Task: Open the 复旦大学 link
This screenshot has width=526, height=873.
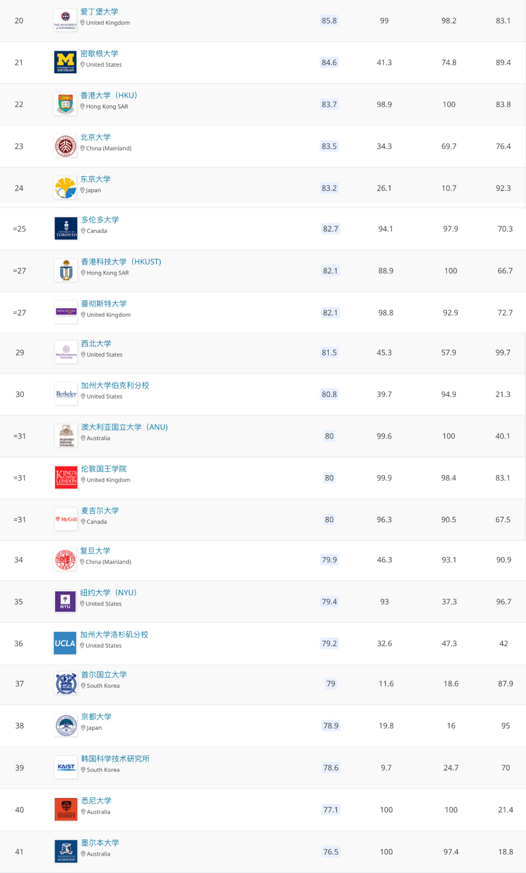Action: click(95, 551)
